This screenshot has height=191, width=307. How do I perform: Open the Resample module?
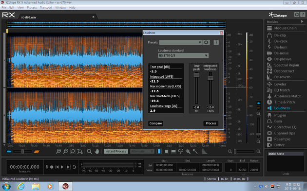pyautogui.click(x=279, y=139)
